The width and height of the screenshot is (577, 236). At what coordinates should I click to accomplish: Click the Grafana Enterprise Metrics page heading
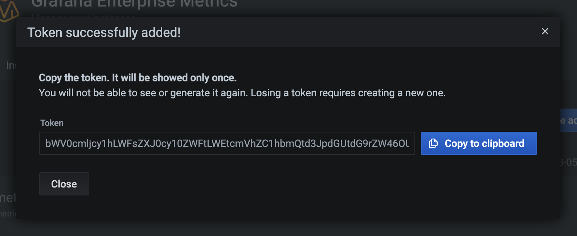click(x=134, y=4)
